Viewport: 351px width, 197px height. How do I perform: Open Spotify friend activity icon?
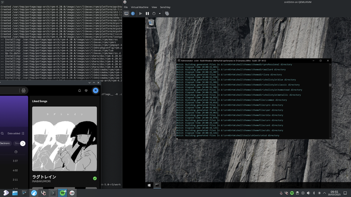tap(86, 90)
